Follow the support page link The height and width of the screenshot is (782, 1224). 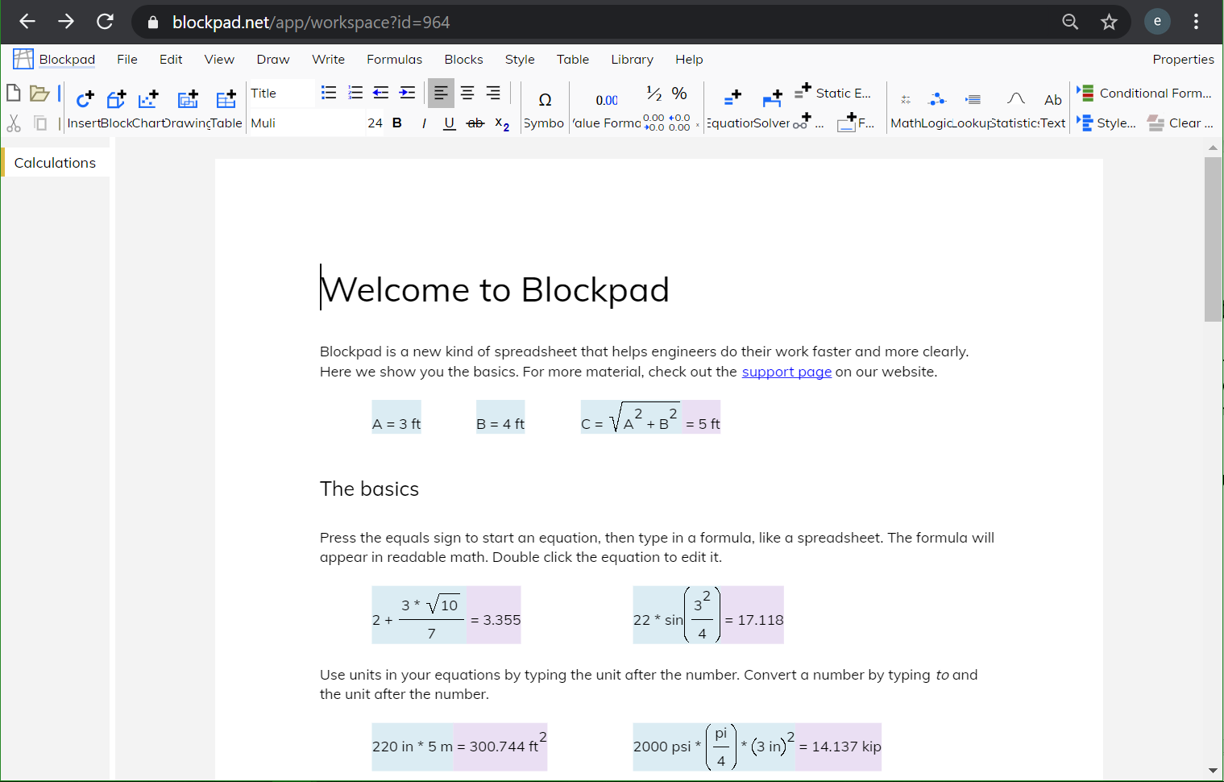pyautogui.click(x=786, y=372)
